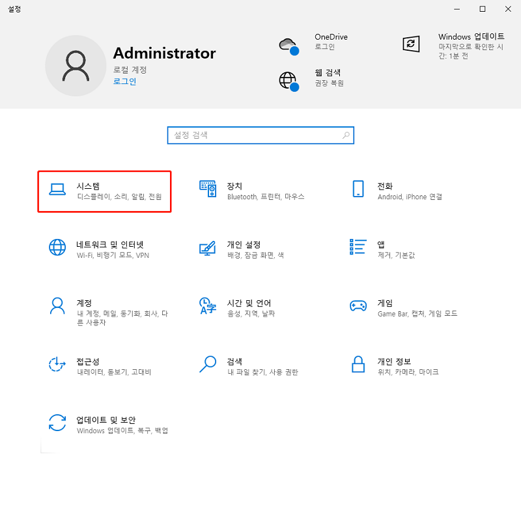521x519 pixels.
Task: Click the search magnifier in 설정 검색
Action: 346,135
